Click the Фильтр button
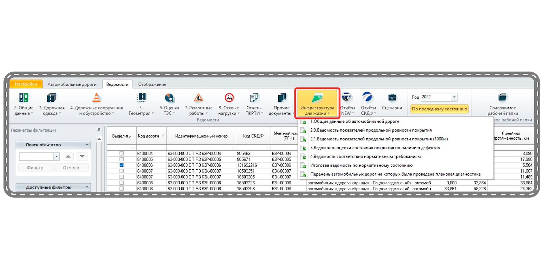544x268 pixels. point(35,168)
